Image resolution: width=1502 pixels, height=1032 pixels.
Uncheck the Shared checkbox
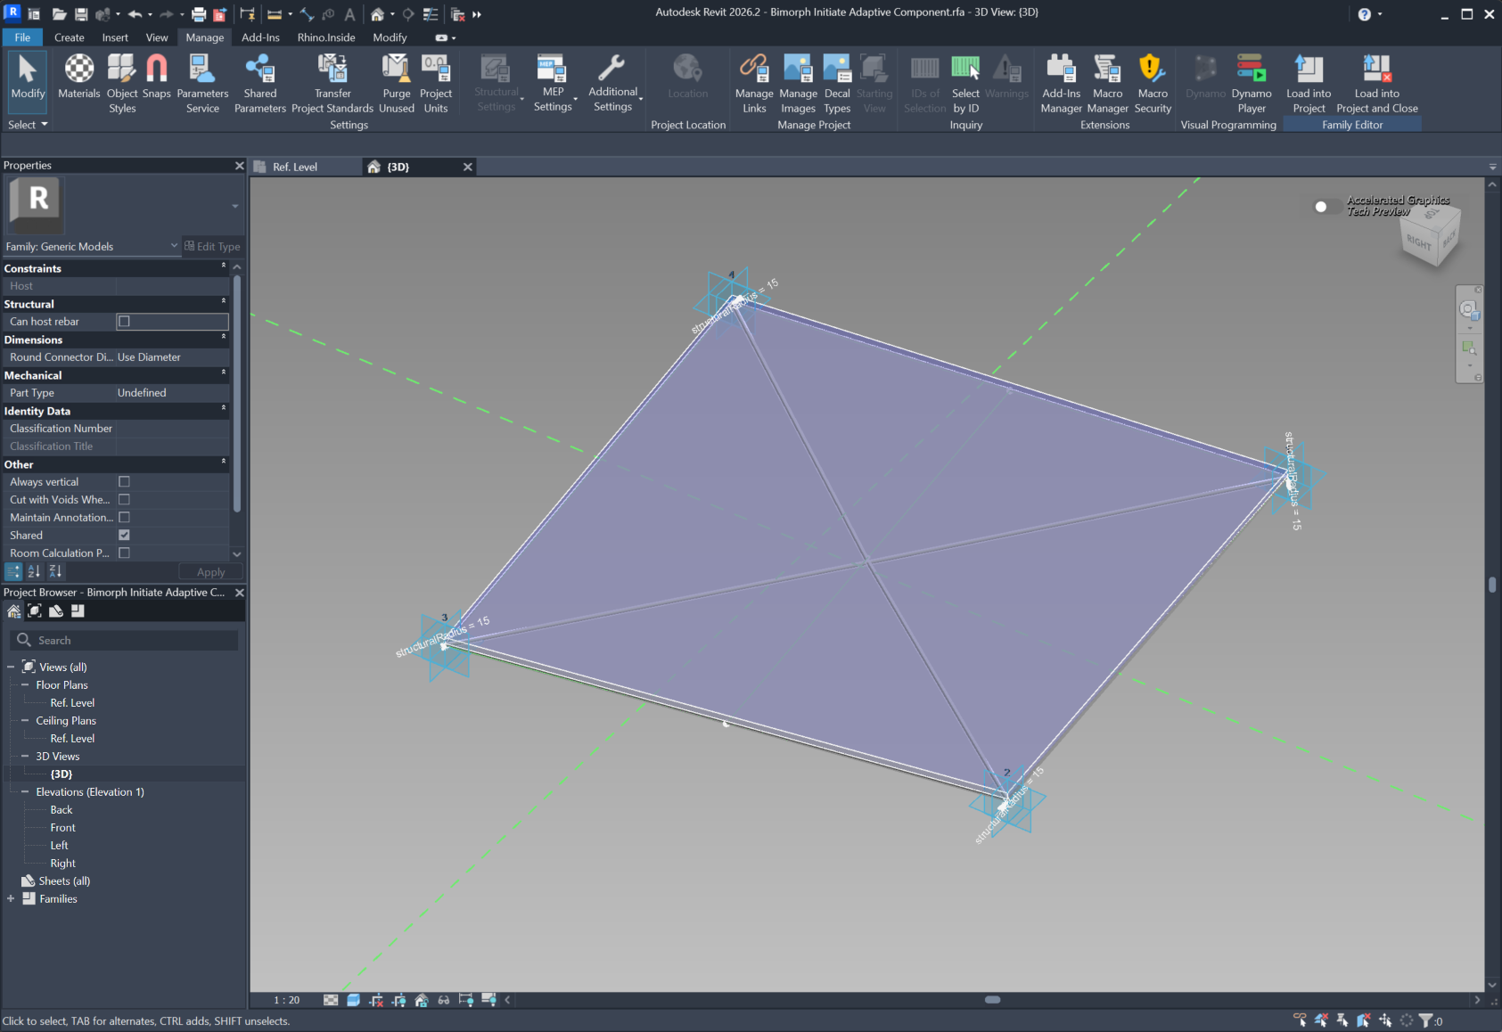tap(124, 535)
